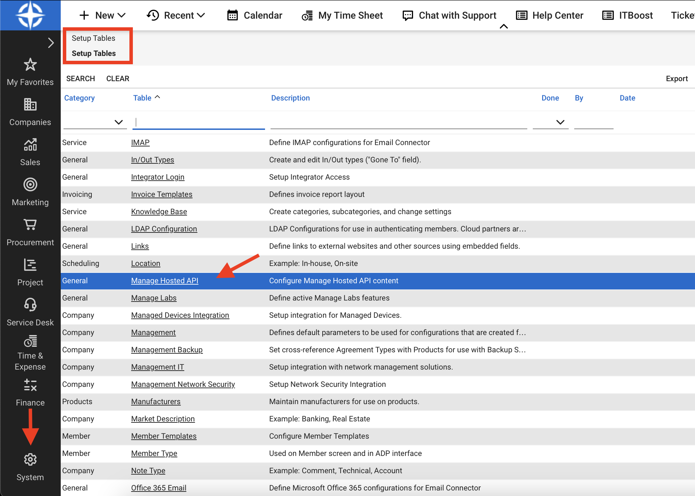Click the Table filter input field
Image resolution: width=695 pixels, height=496 pixels.
(x=199, y=122)
